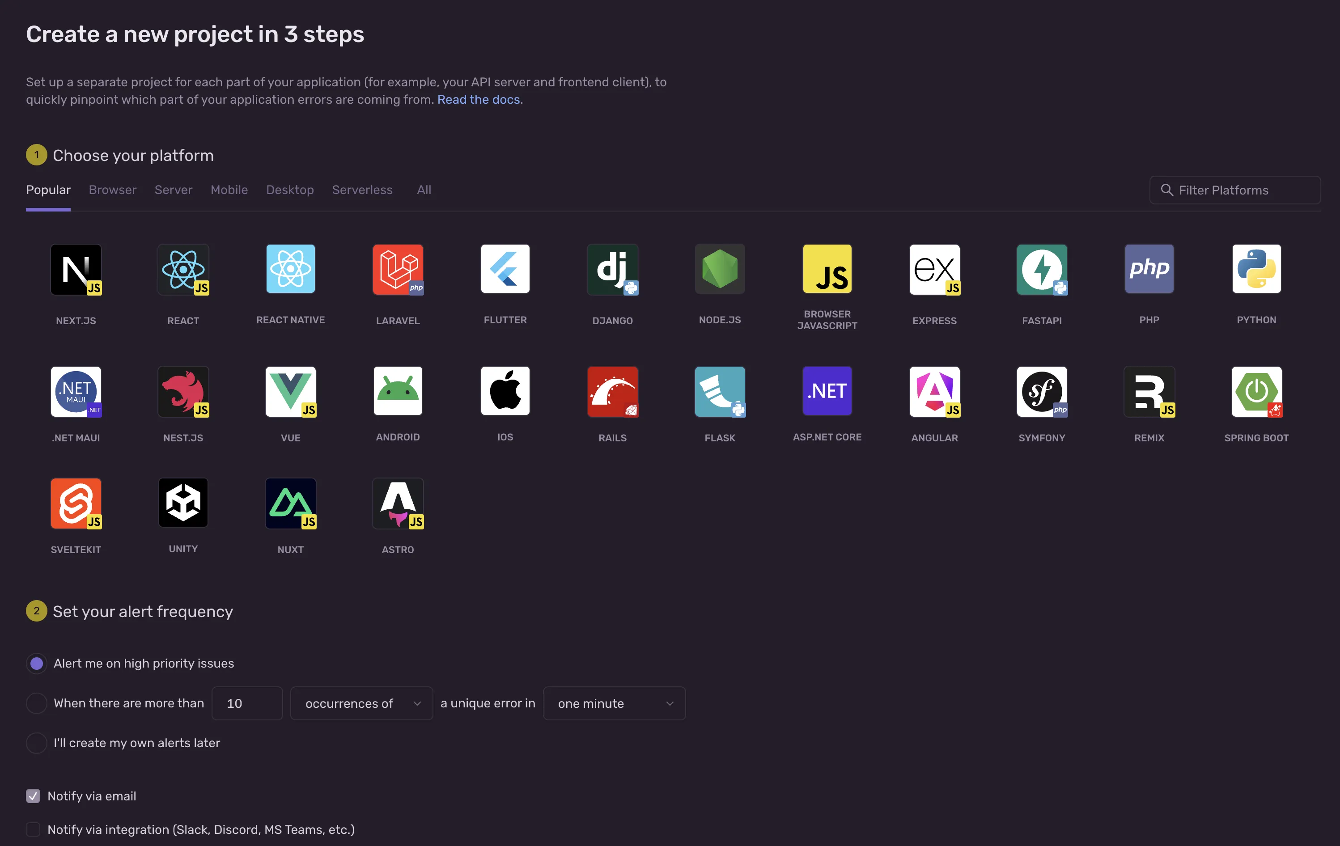Image resolution: width=1340 pixels, height=846 pixels.
Task: Switch to the Browser tab
Action: coord(112,190)
